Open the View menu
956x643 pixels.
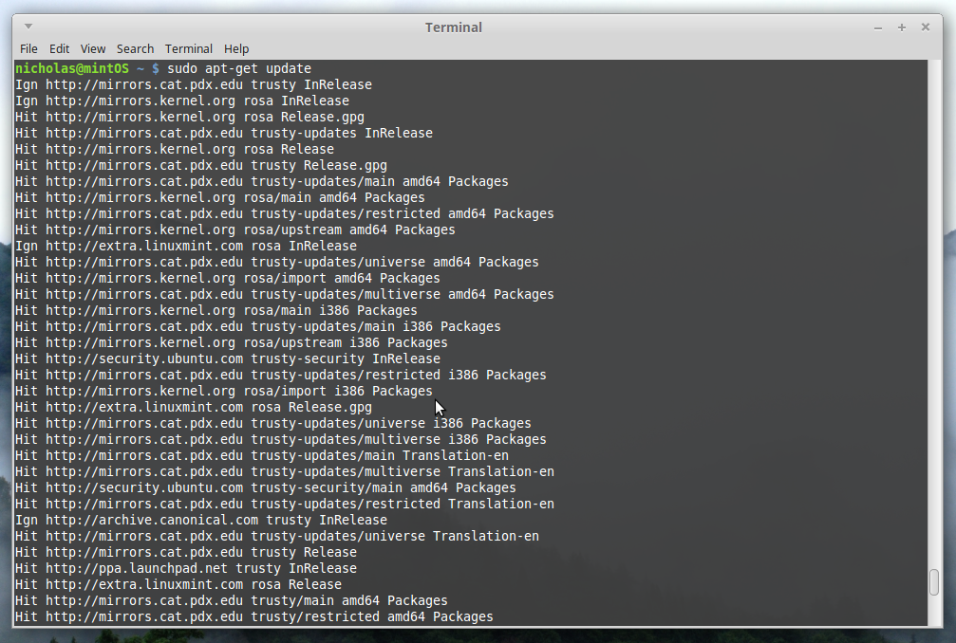[93, 48]
